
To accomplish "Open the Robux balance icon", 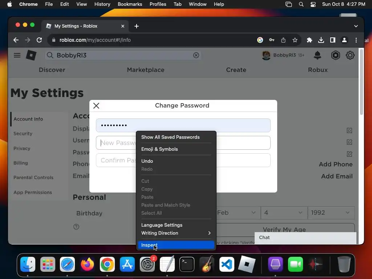I will 335,55.
